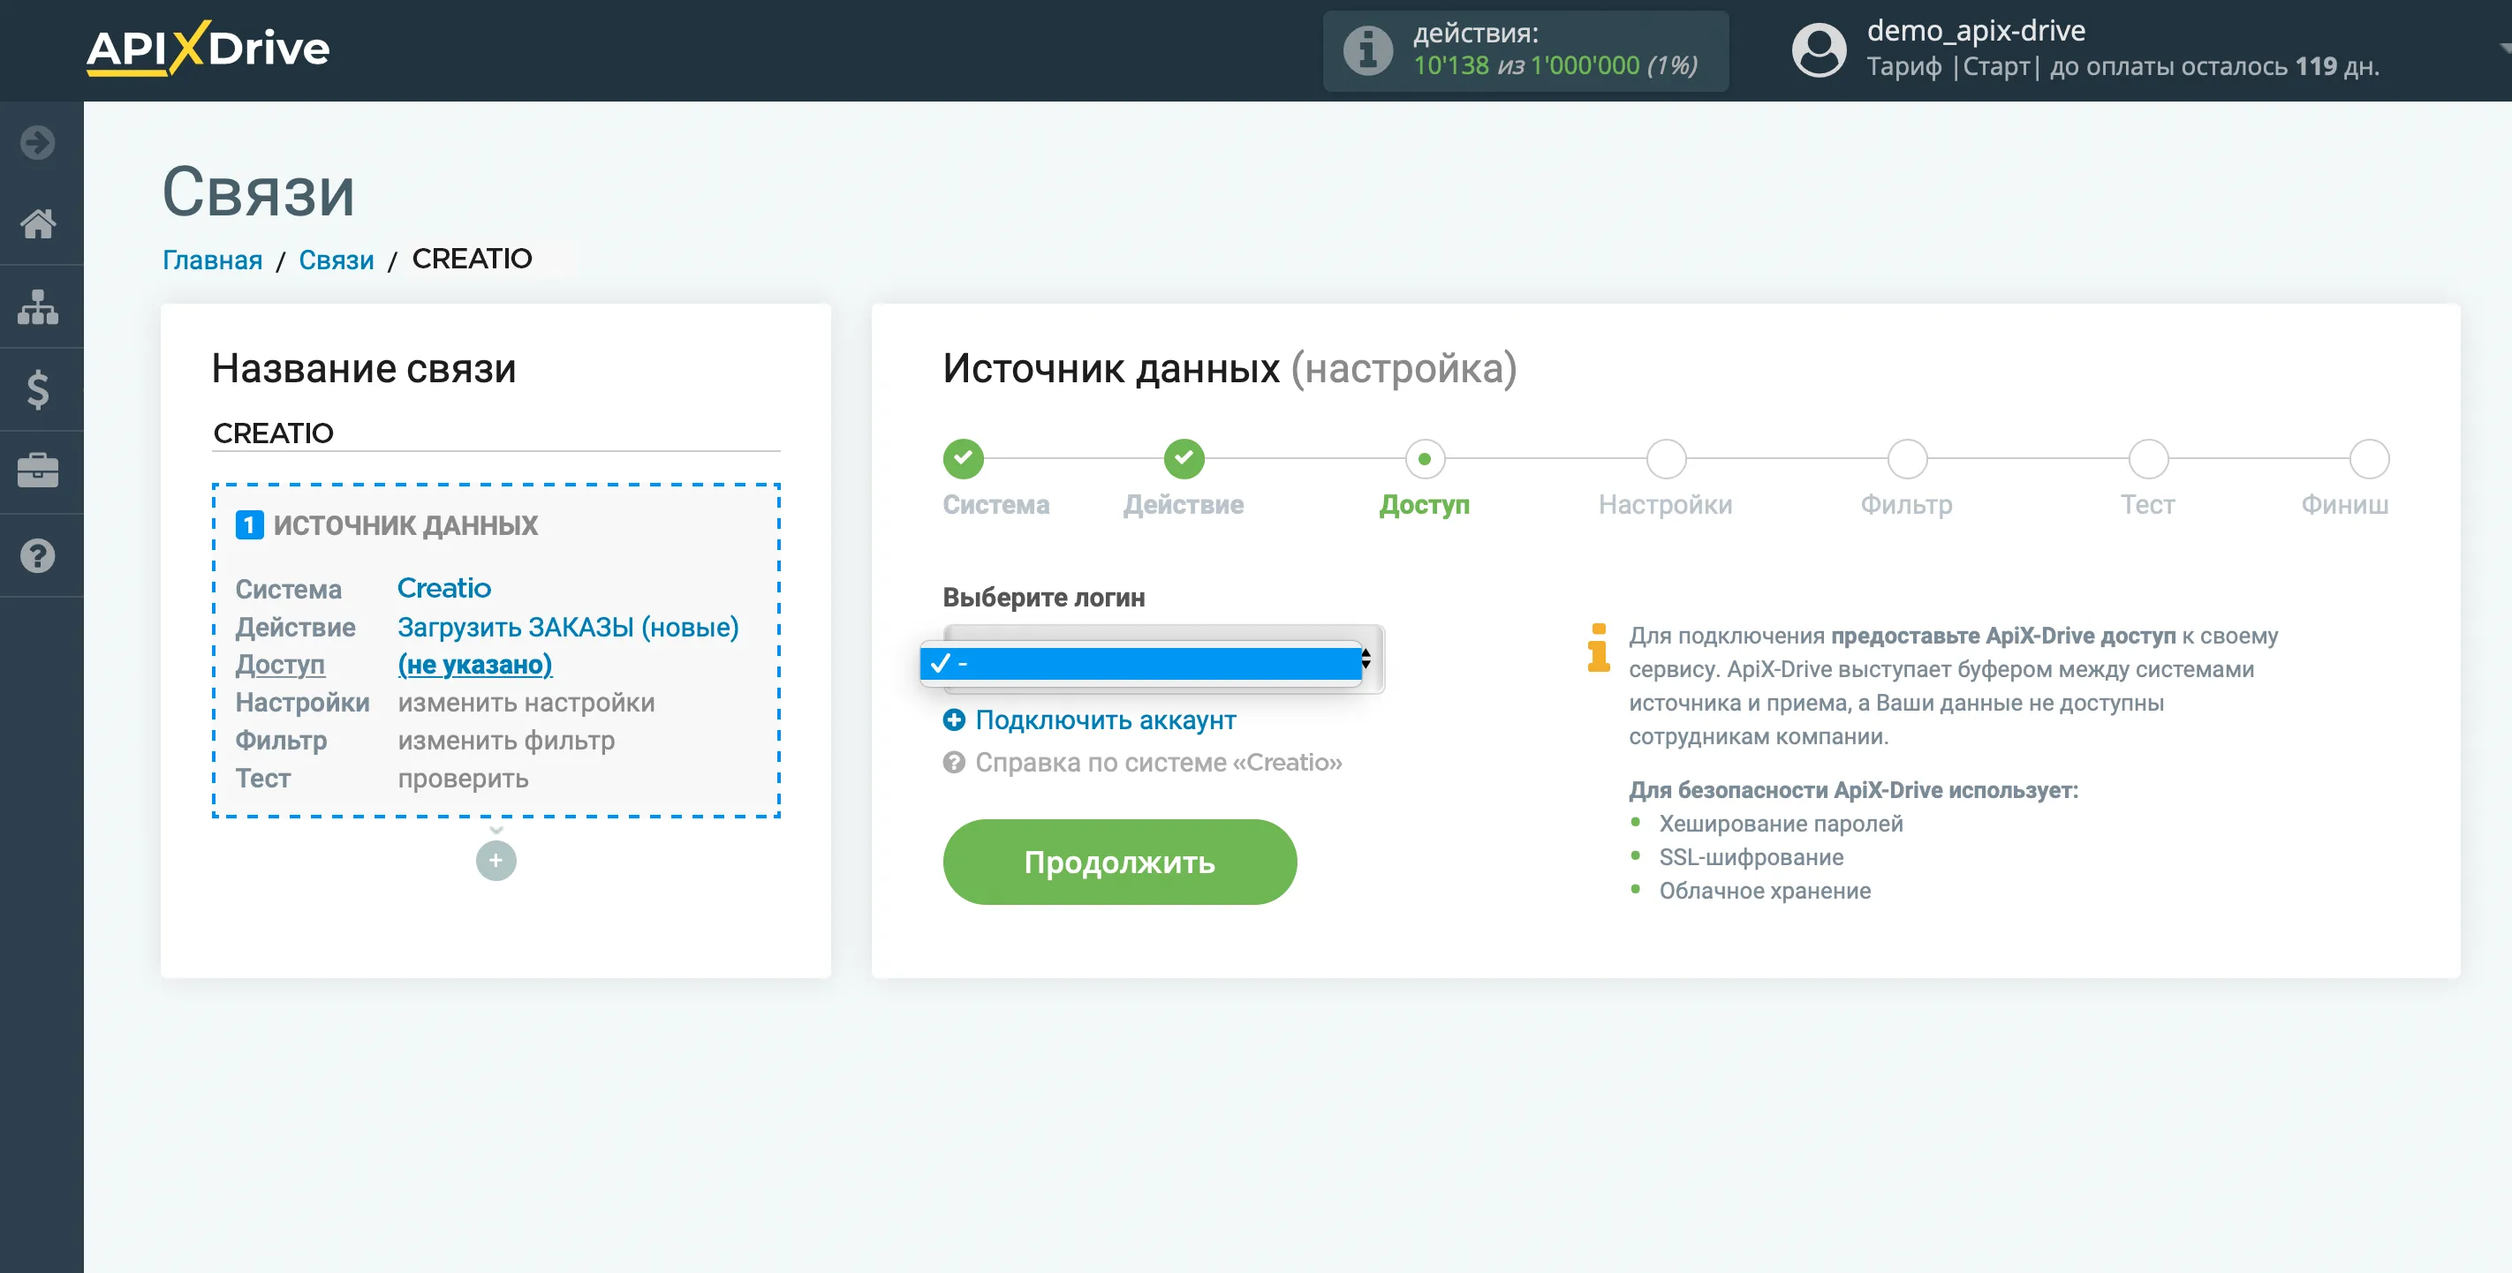Click the Доступ label in source block
The height and width of the screenshot is (1273, 2512).
(x=280, y=664)
